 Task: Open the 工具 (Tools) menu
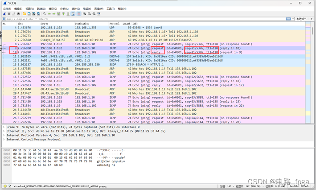111,8
